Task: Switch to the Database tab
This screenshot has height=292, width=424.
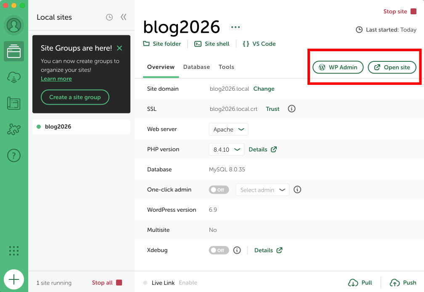Action: click(196, 67)
